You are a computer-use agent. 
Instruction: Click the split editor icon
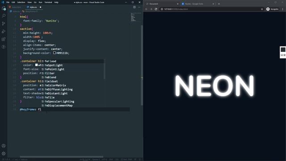(135, 7)
